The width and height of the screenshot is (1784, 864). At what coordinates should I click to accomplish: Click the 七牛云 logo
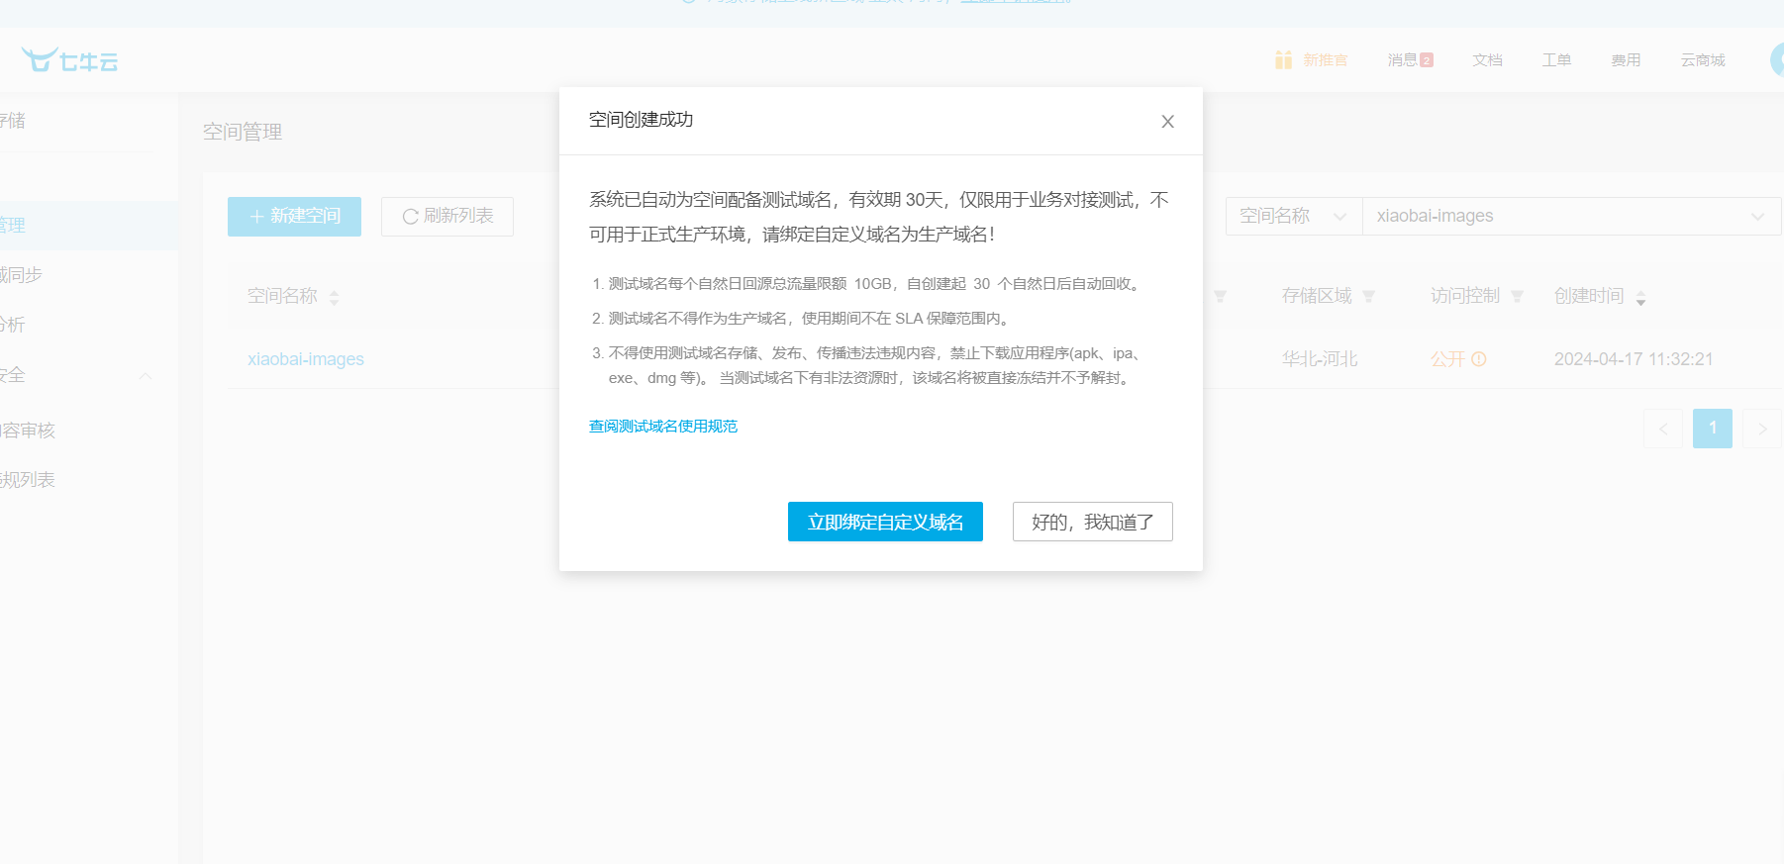pos(69,60)
